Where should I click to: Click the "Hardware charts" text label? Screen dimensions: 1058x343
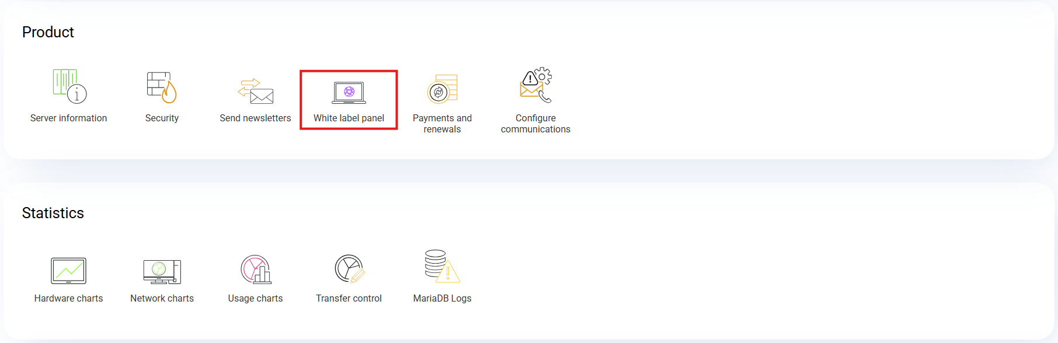pyautogui.click(x=68, y=299)
